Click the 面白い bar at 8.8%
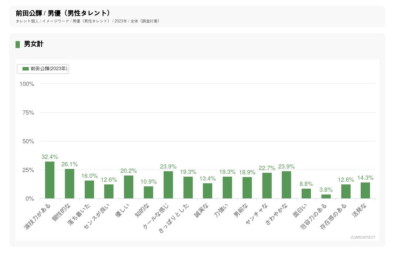The height and width of the screenshot is (253, 398). point(306,194)
